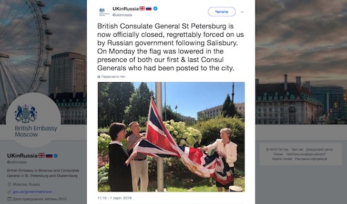Click the verified badge beside sidebar UKinRussia name
The image size is (347, 204).
click(x=56, y=156)
